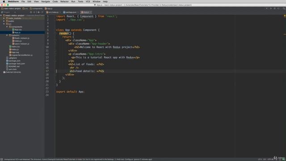Open Project panel settings gear
Viewport: 286px width, 161px height.
coord(38,12)
